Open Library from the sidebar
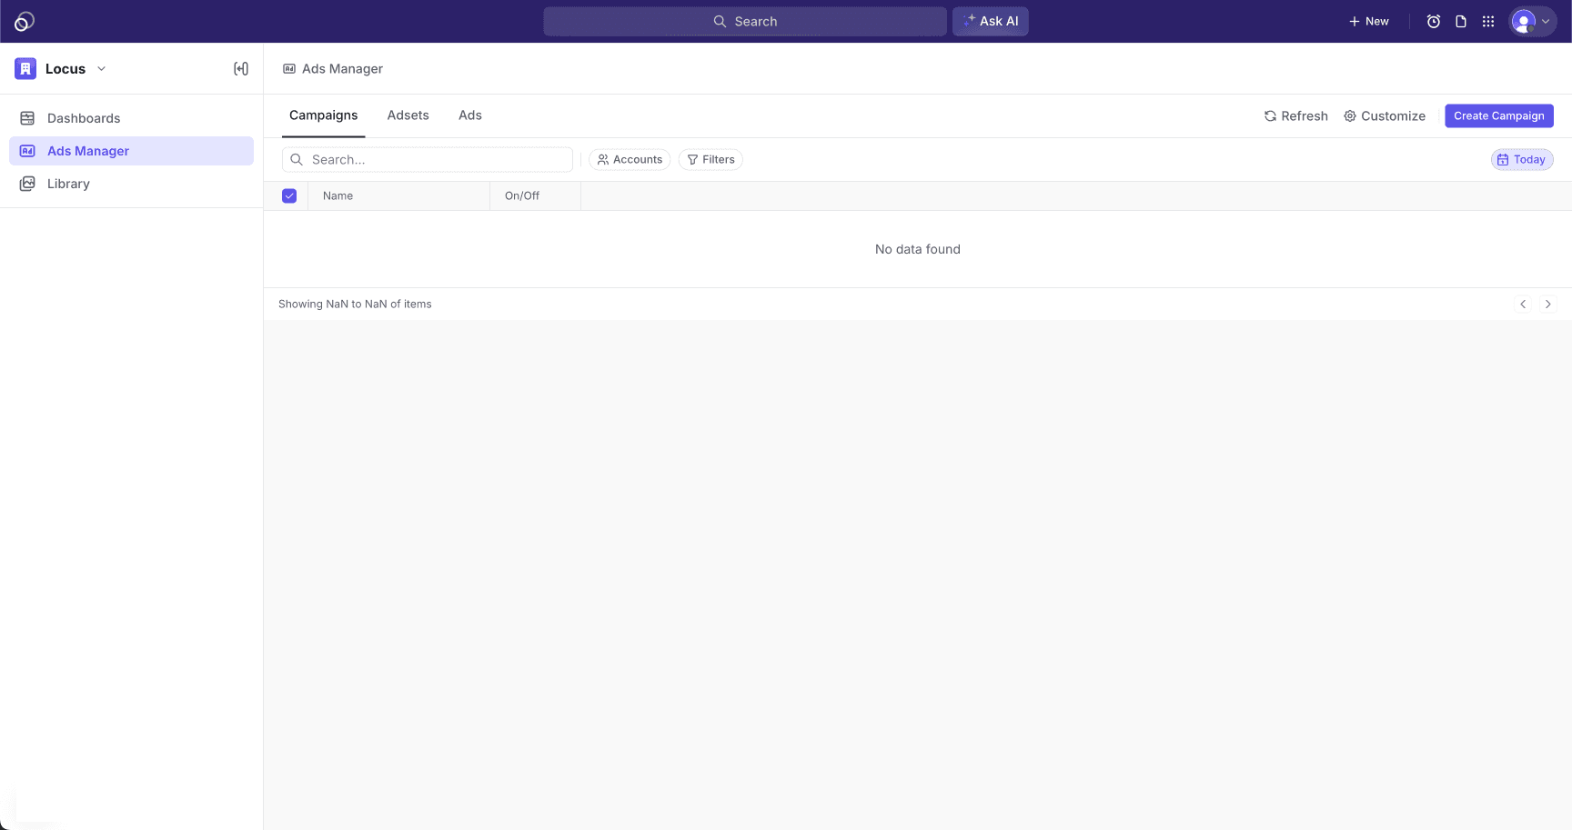1572x830 pixels. pos(68,184)
